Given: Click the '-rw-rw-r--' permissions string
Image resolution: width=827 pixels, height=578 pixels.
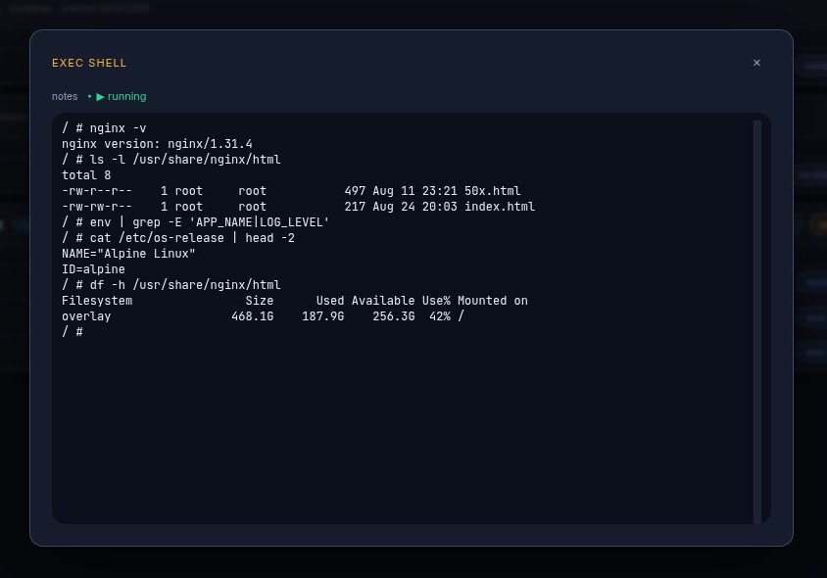Looking at the screenshot, I should click(x=97, y=207).
